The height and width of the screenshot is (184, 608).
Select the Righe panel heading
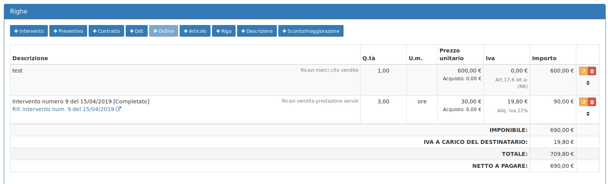pos(19,12)
